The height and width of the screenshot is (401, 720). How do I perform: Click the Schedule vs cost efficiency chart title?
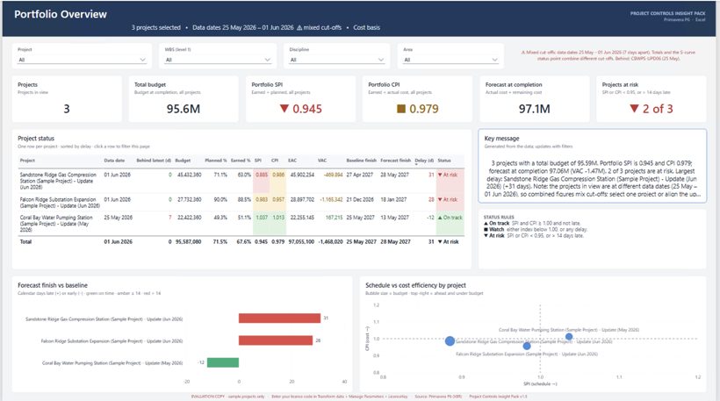pos(415,285)
